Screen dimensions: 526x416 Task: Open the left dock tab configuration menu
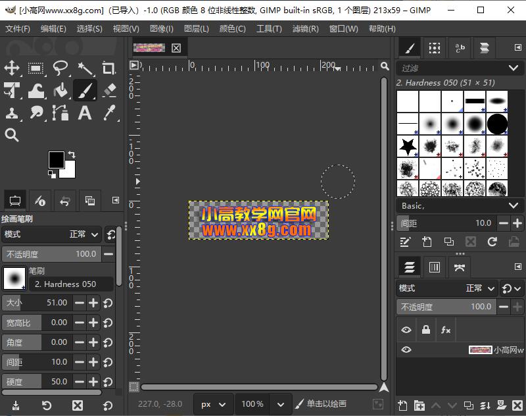pos(116,201)
